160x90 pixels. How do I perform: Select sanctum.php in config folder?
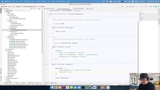(13, 70)
